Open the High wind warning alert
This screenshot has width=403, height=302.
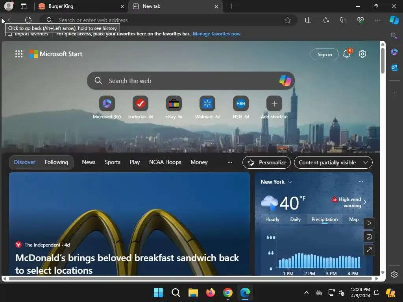(349, 203)
